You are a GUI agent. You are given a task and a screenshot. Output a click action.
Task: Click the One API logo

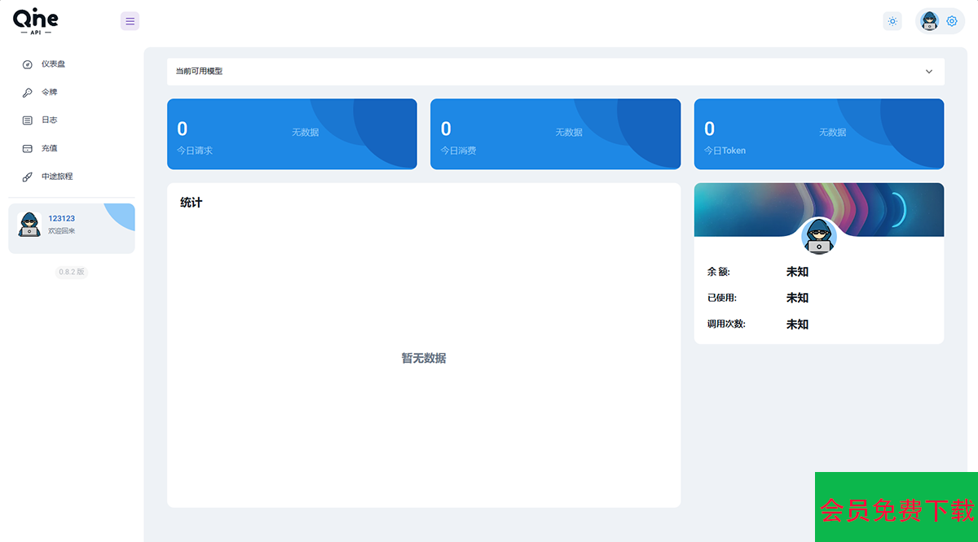point(35,21)
